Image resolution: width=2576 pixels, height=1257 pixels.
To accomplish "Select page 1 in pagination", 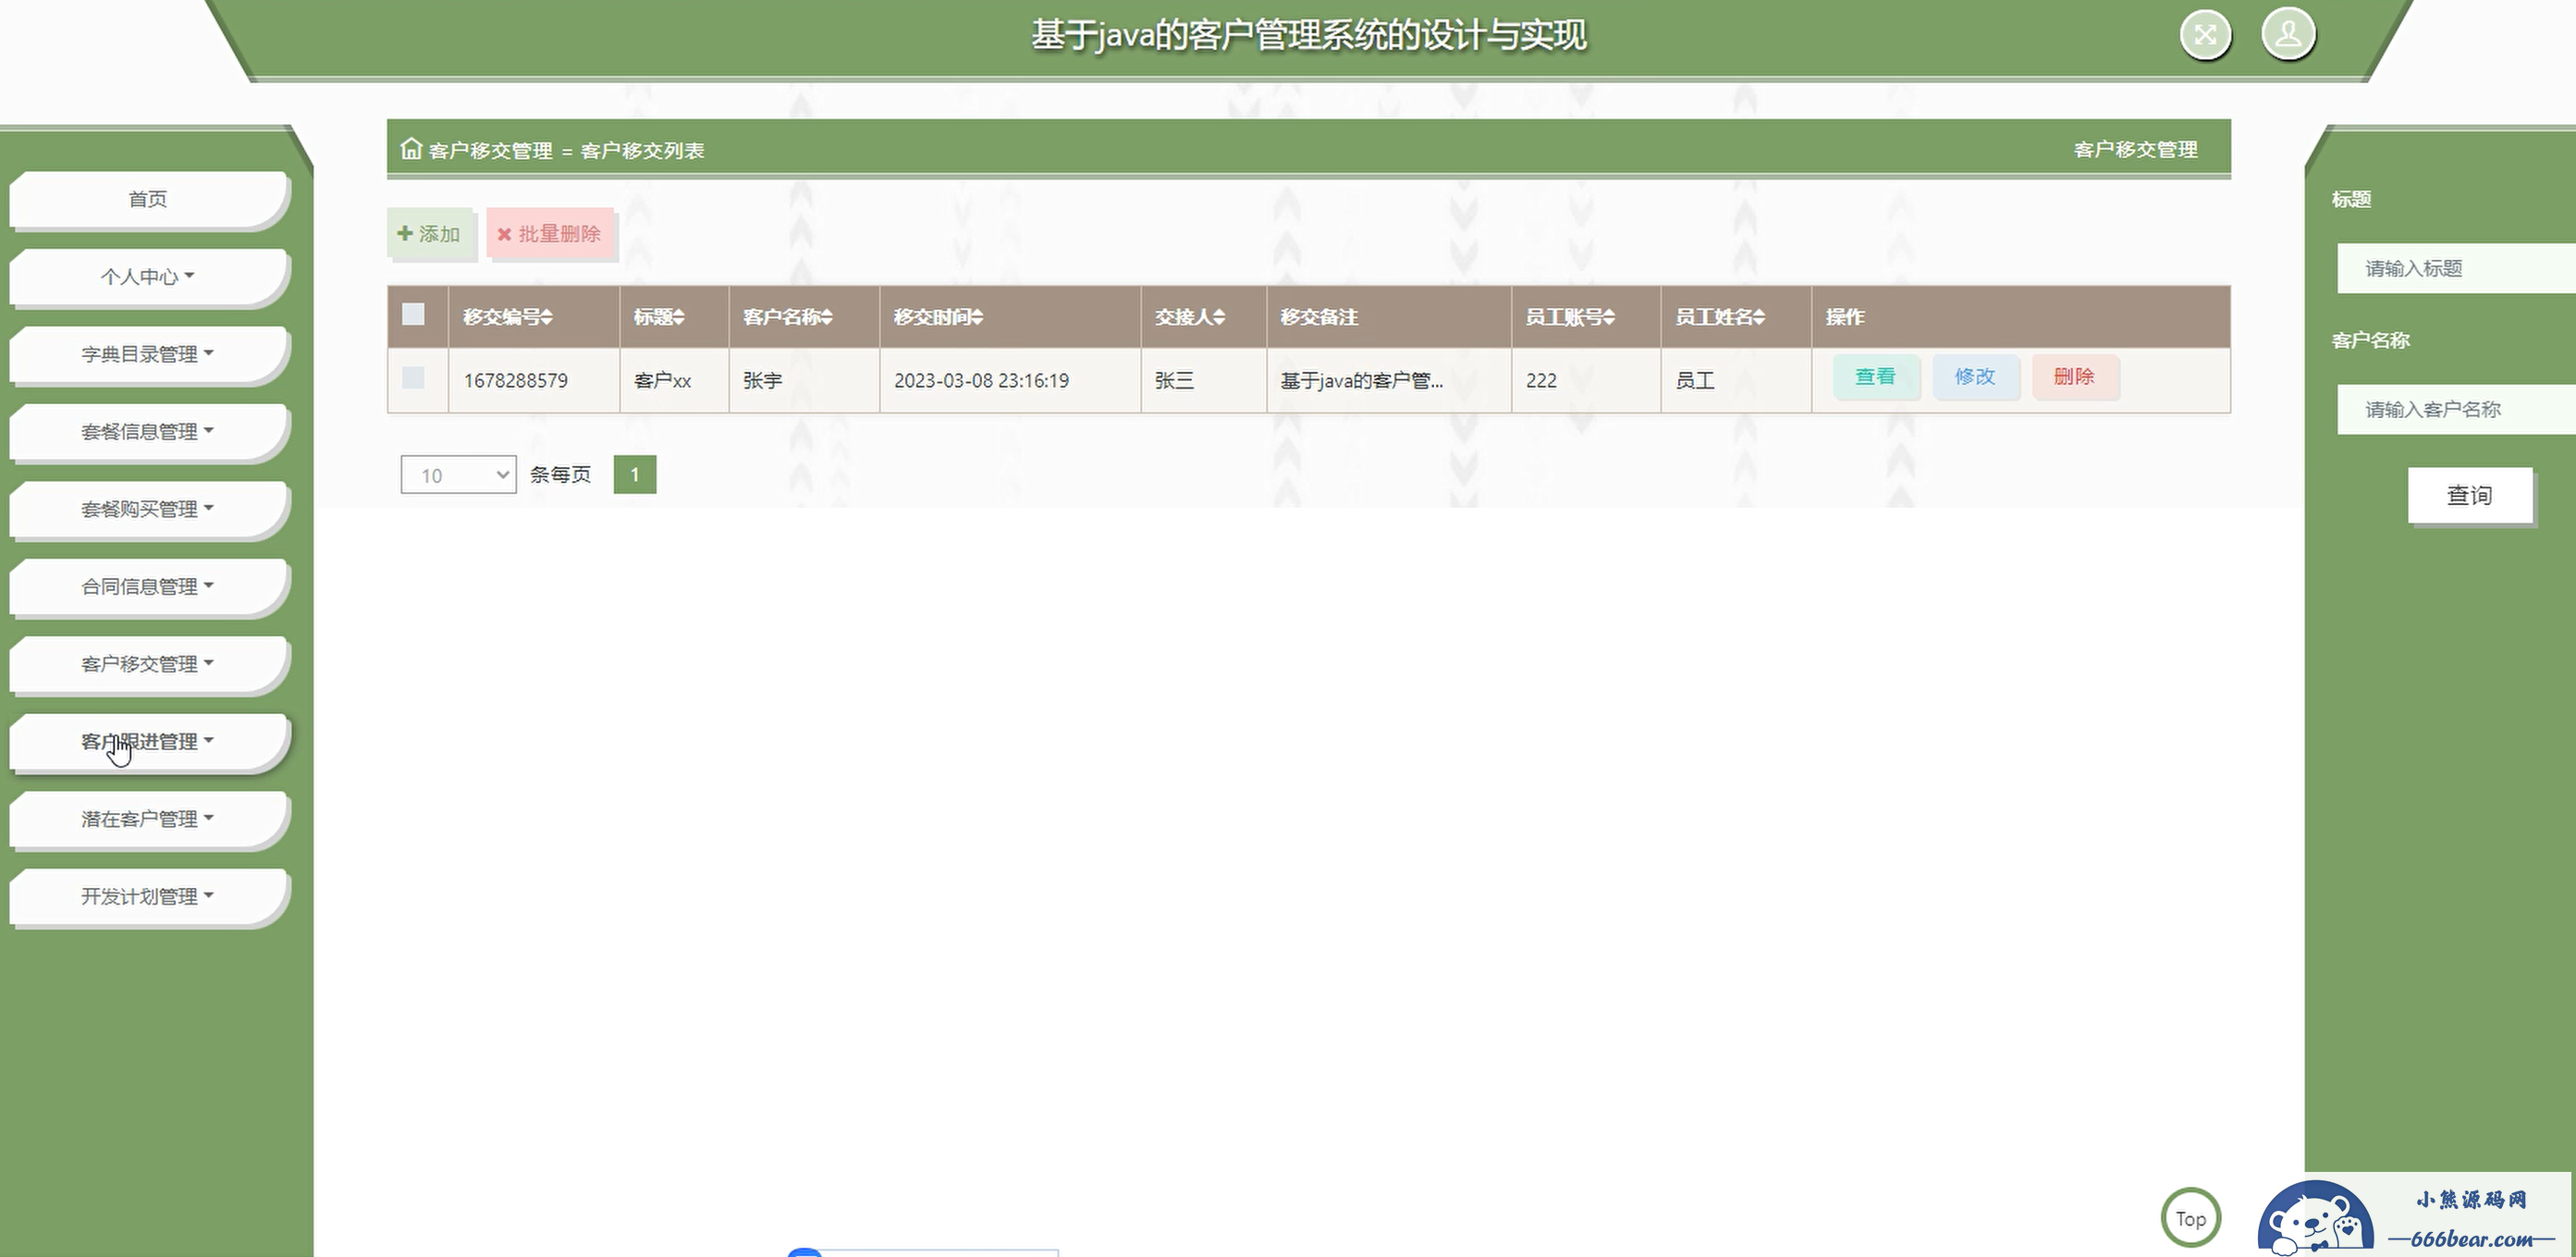I will click(x=634, y=475).
